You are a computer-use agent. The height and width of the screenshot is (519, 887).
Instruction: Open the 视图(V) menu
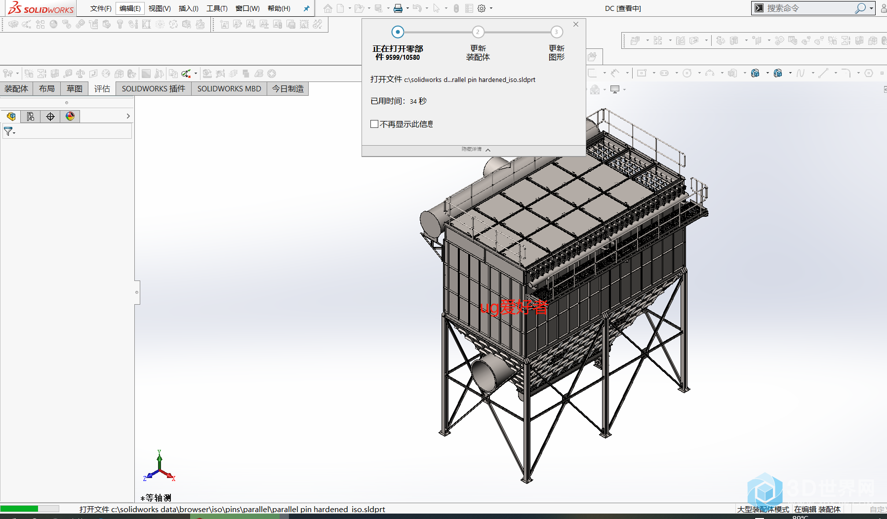click(x=160, y=8)
